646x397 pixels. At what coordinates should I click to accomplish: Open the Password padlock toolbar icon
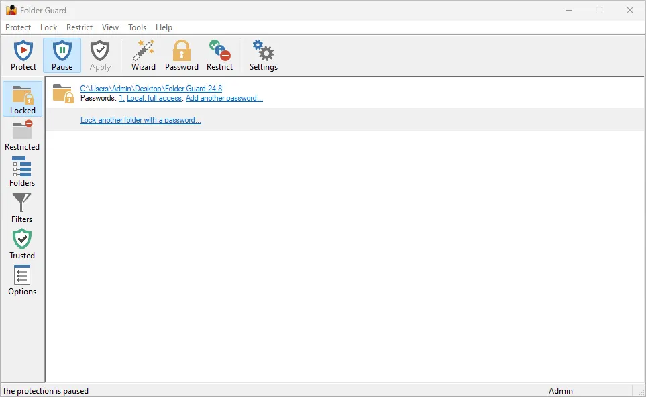(182, 55)
